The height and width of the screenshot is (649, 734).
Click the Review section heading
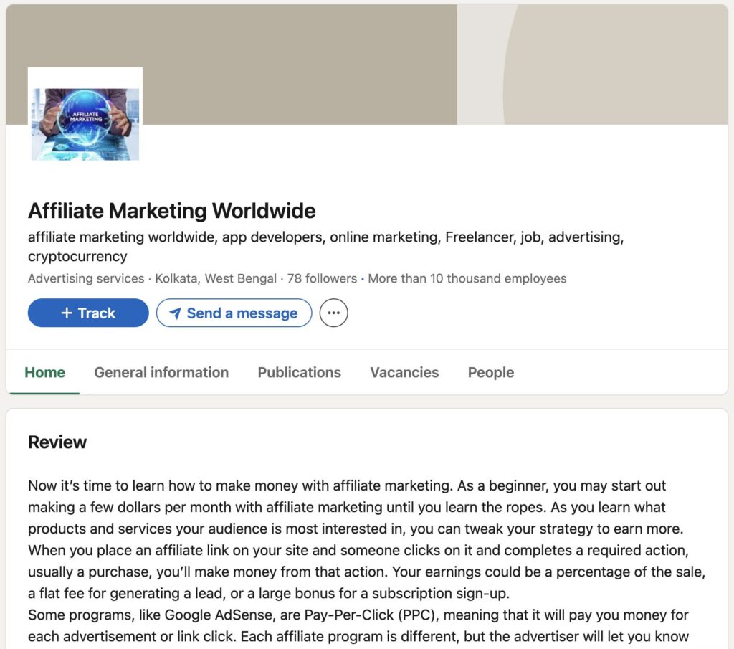tap(57, 442)
